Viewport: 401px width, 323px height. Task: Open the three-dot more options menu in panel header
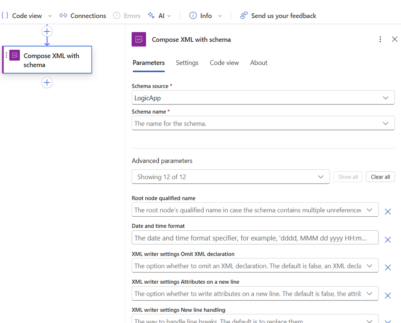pyautogui.click(x=380, y=39)
